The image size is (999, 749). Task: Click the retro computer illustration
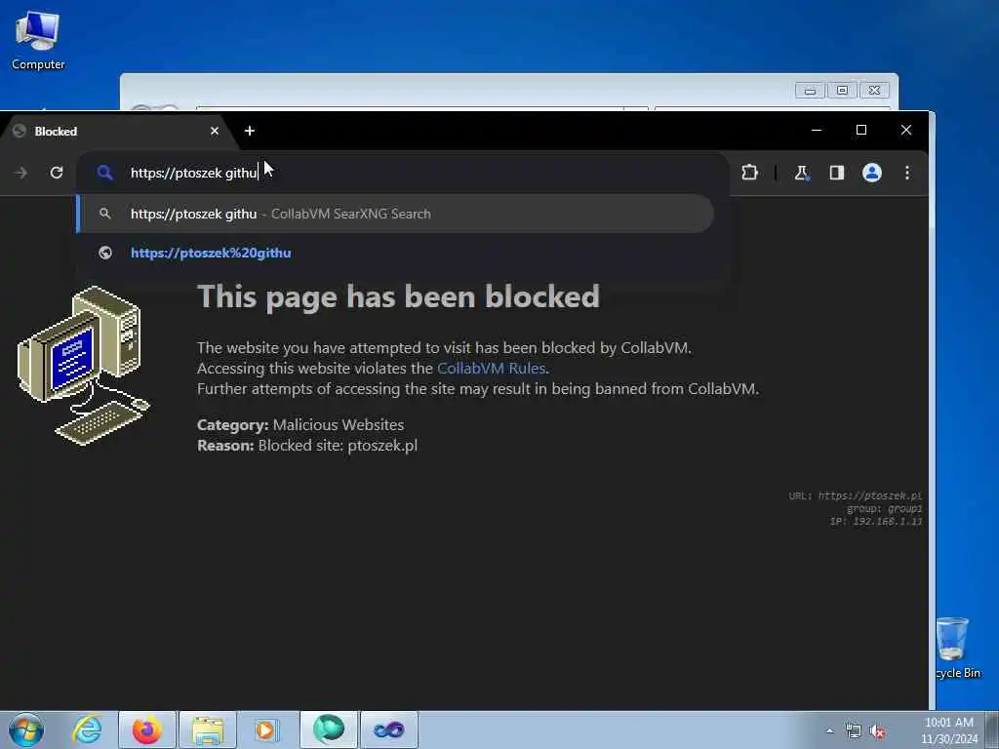83,366
